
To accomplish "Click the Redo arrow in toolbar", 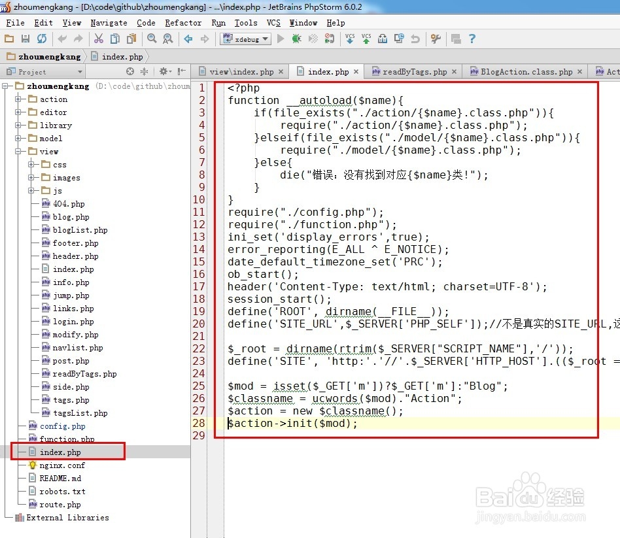I will pyautogui.click(x=78, y=39).
